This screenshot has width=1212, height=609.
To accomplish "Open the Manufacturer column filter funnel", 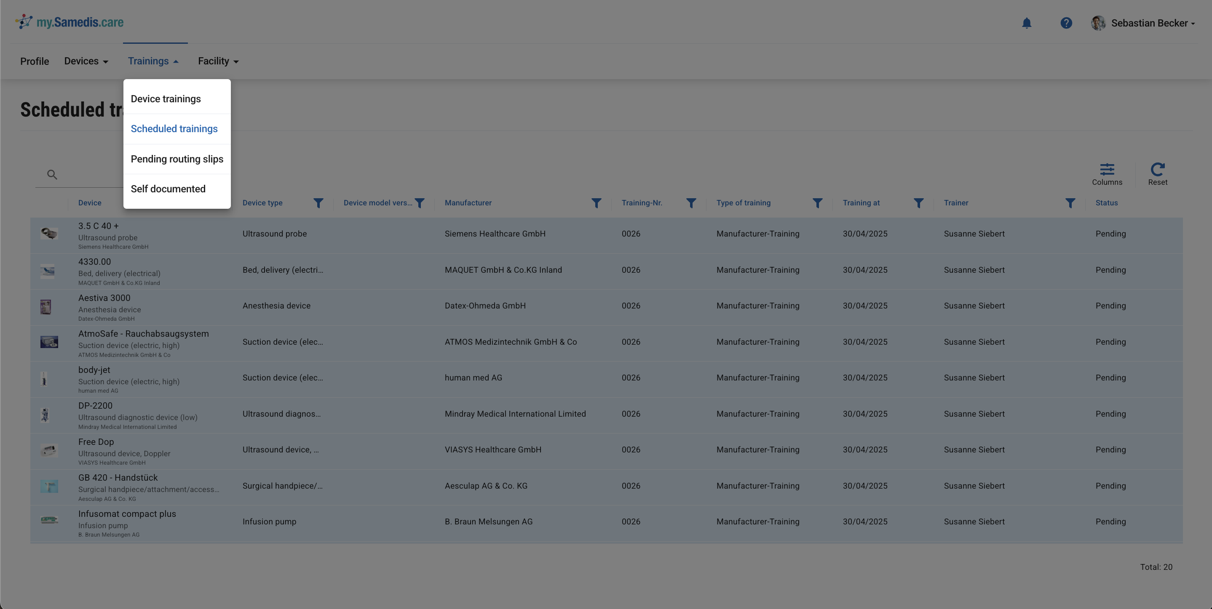I will (596, 203).
